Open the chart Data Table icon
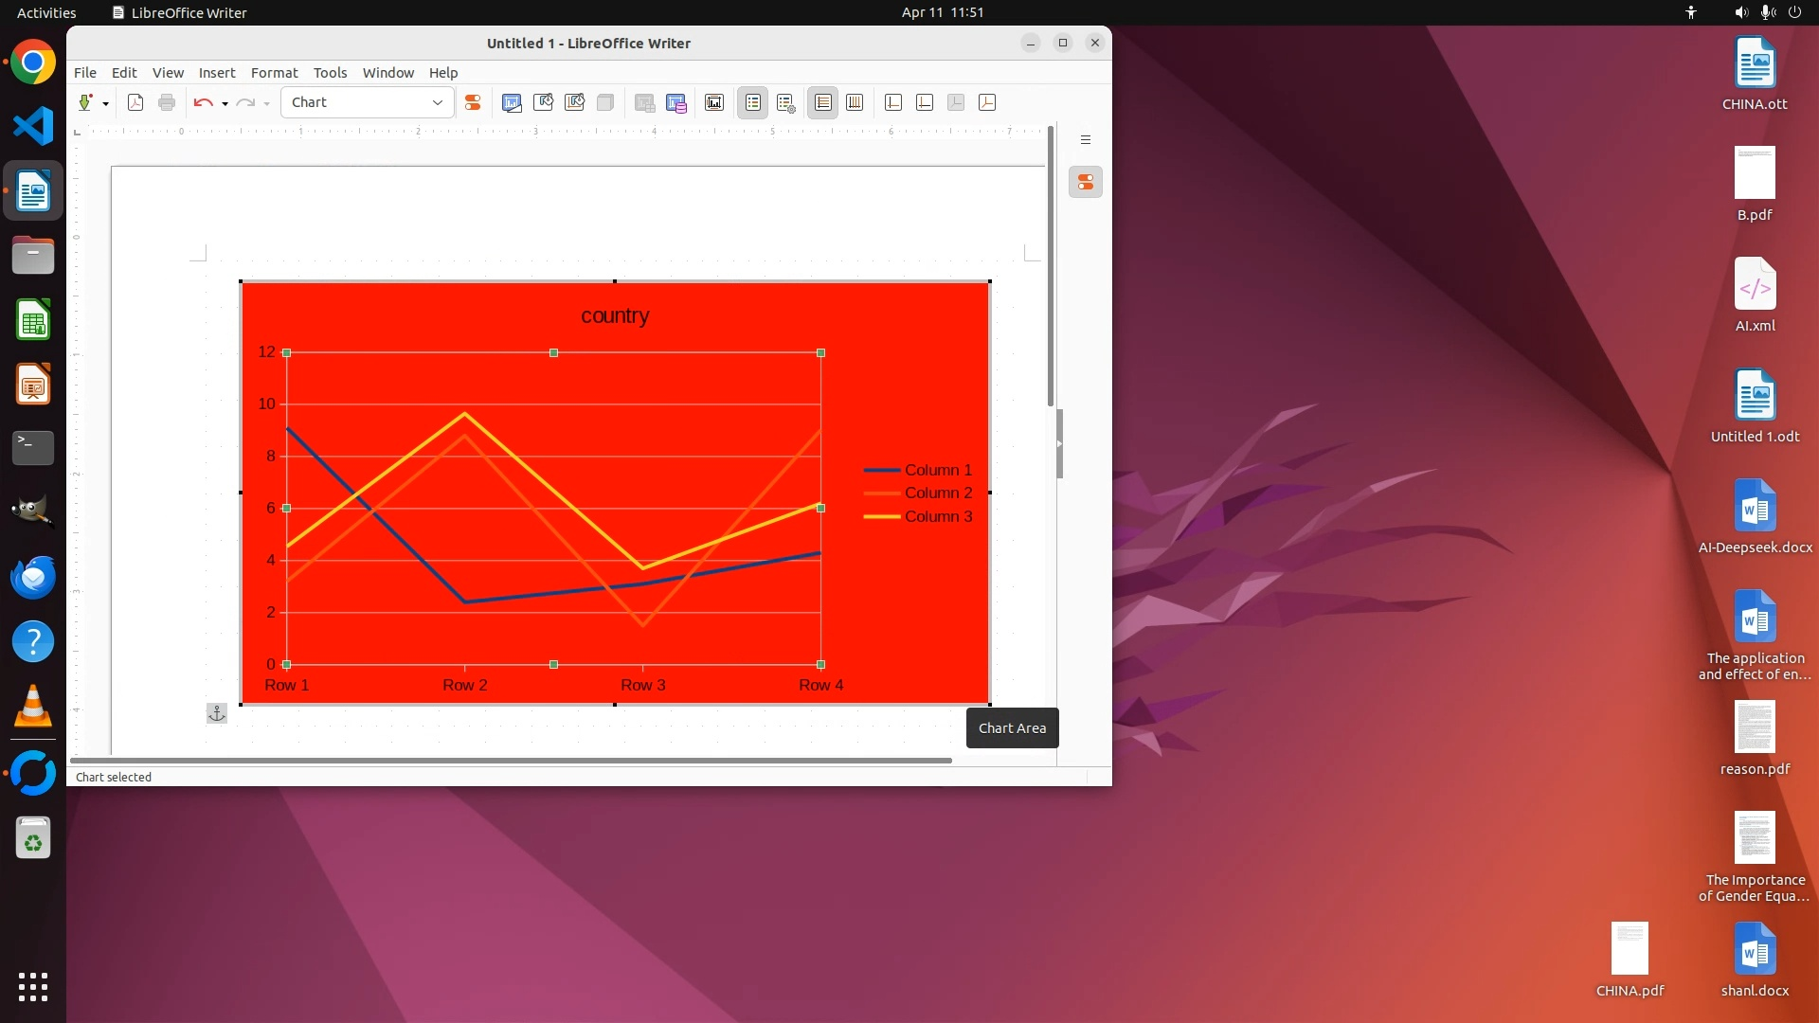 (x=675, y=102)
